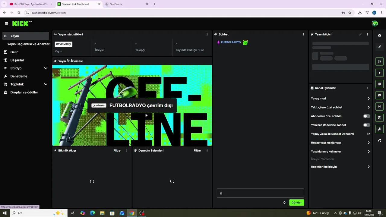Open the Etkinlik Akışı panel three-dot menu
386x217 pixels.
[x=127, y=150]
